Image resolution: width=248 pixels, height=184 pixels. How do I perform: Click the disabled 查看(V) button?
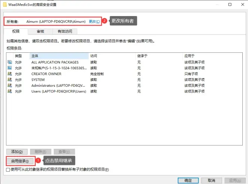point(64,152)
